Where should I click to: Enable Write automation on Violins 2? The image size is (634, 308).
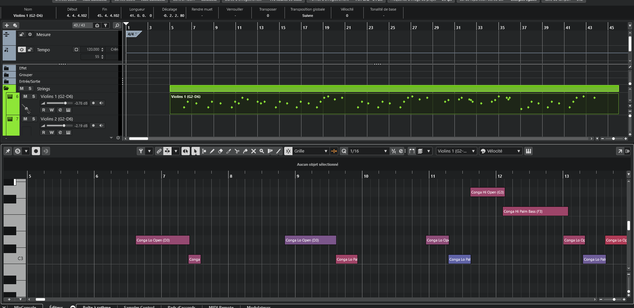click(52, 133)
